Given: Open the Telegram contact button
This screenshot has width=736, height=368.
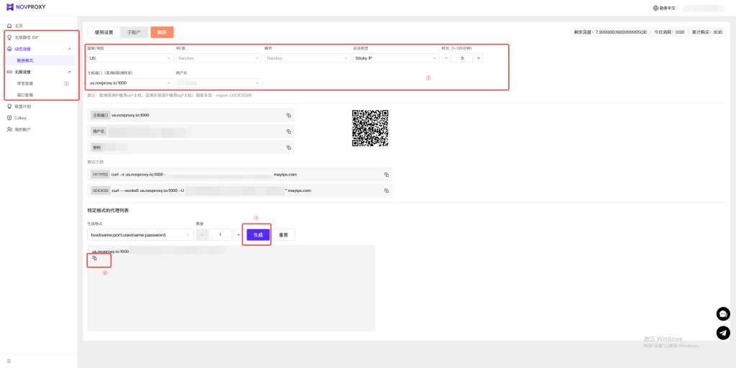Looking at the screenshot, I should [723, 333].
